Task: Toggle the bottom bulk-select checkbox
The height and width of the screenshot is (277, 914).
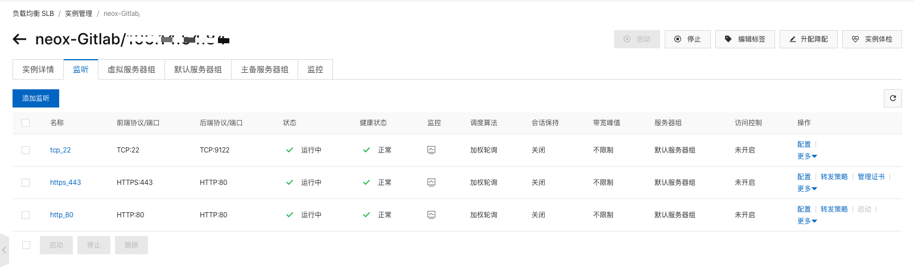Action: pos(26,245)
